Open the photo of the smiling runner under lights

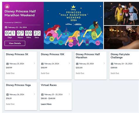121,38
